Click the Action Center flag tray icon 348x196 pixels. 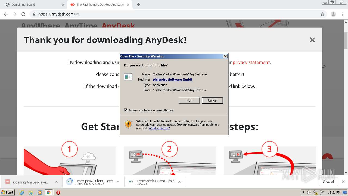(322, 192)
